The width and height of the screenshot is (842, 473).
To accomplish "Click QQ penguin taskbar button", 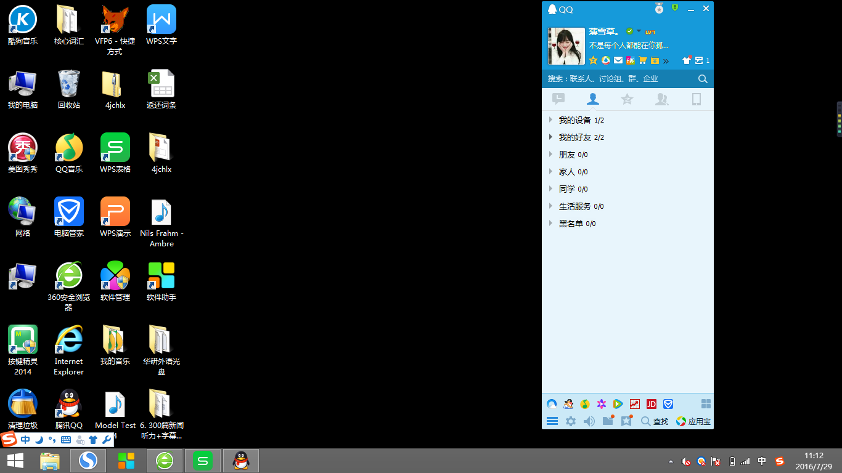I will click(241, 461).
